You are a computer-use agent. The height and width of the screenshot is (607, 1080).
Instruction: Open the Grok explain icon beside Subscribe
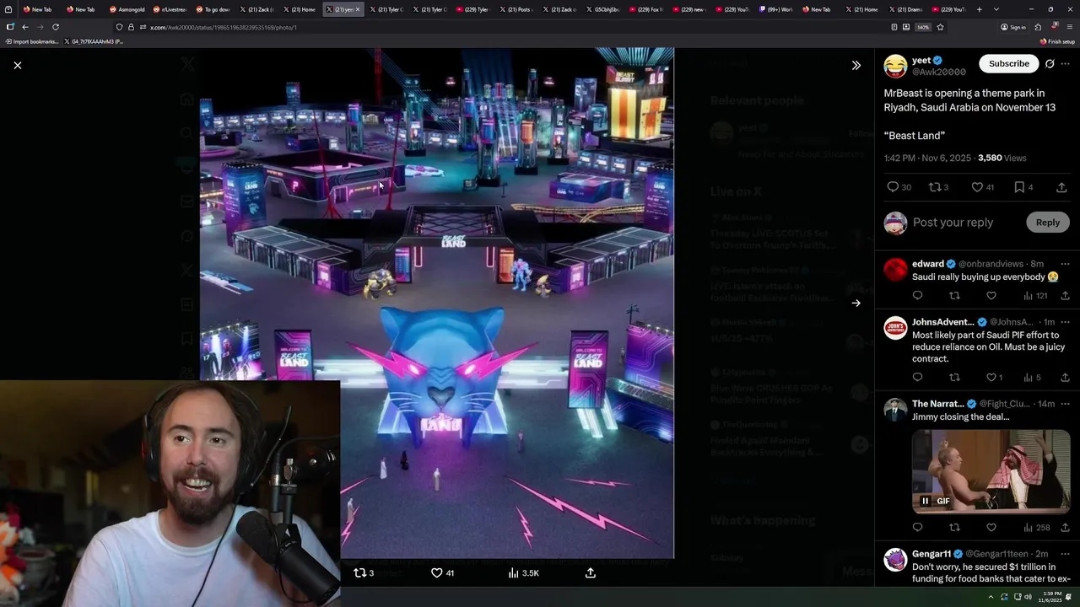pyautogui.click(x=1050, y=63)
